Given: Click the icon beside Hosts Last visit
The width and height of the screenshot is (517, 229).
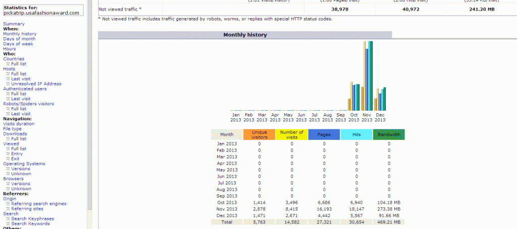Looking at the screenshot, I should click(8, 79).
